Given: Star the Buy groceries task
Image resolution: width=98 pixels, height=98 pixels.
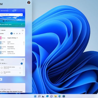Looking at the screenshot, I should [20, 73].
